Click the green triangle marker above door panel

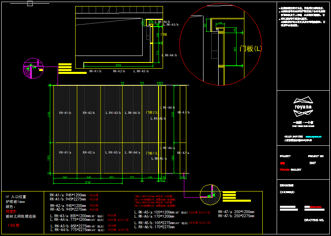tap(160, 84)
